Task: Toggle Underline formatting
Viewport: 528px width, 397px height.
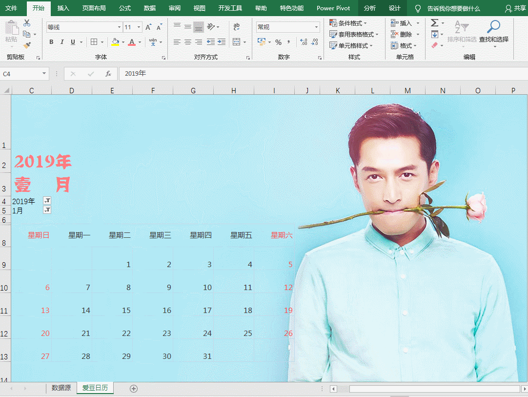Action: click(x=73, y=42)
